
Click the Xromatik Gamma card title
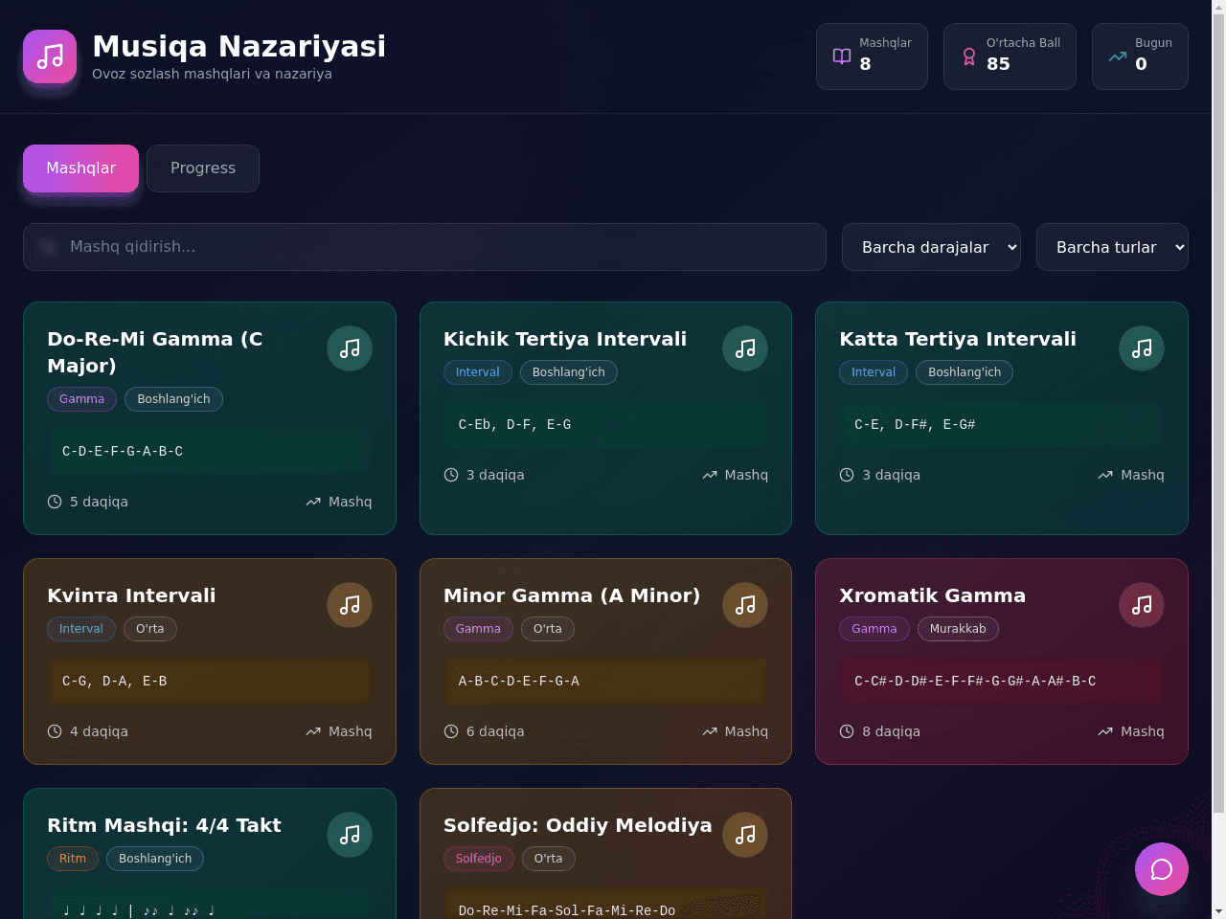tap(932, 595)
